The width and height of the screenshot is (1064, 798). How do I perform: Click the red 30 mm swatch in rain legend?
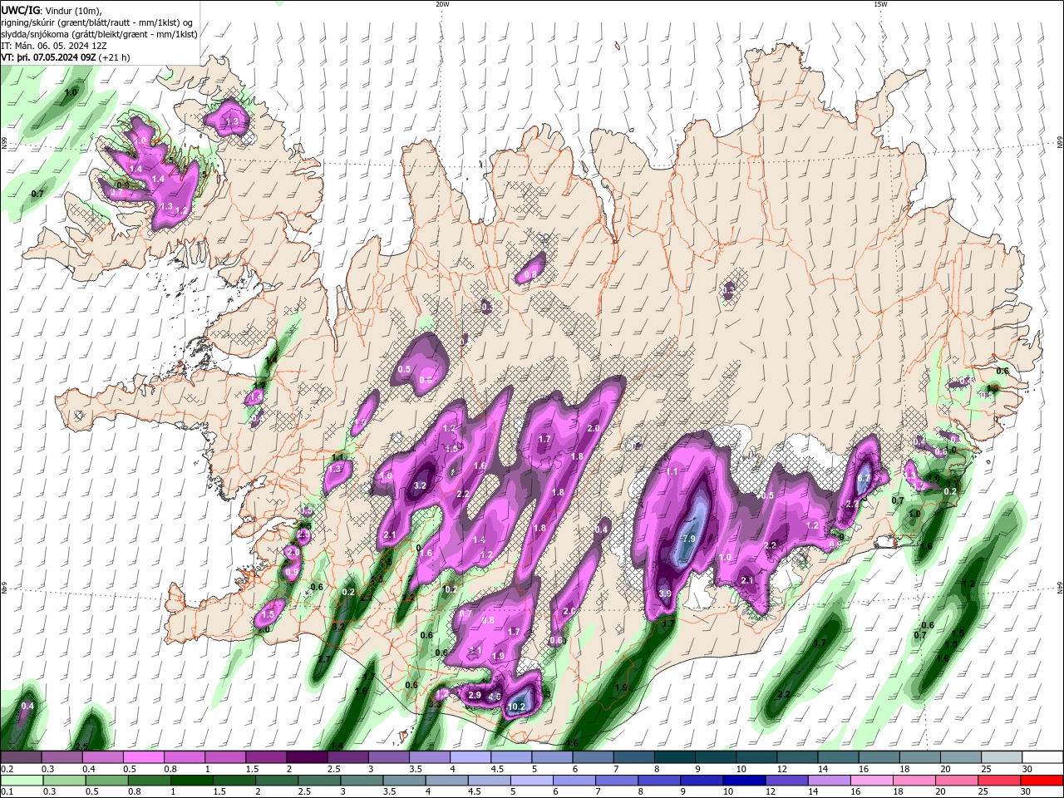(x=1042, y=781)
